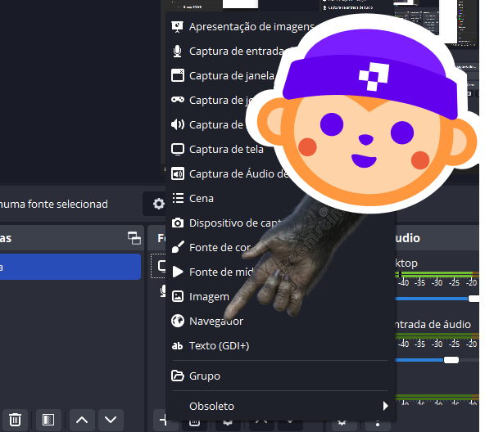503x432 pixels.
Task: Click the monitor screen capture icon
Action: coord(178,150)
